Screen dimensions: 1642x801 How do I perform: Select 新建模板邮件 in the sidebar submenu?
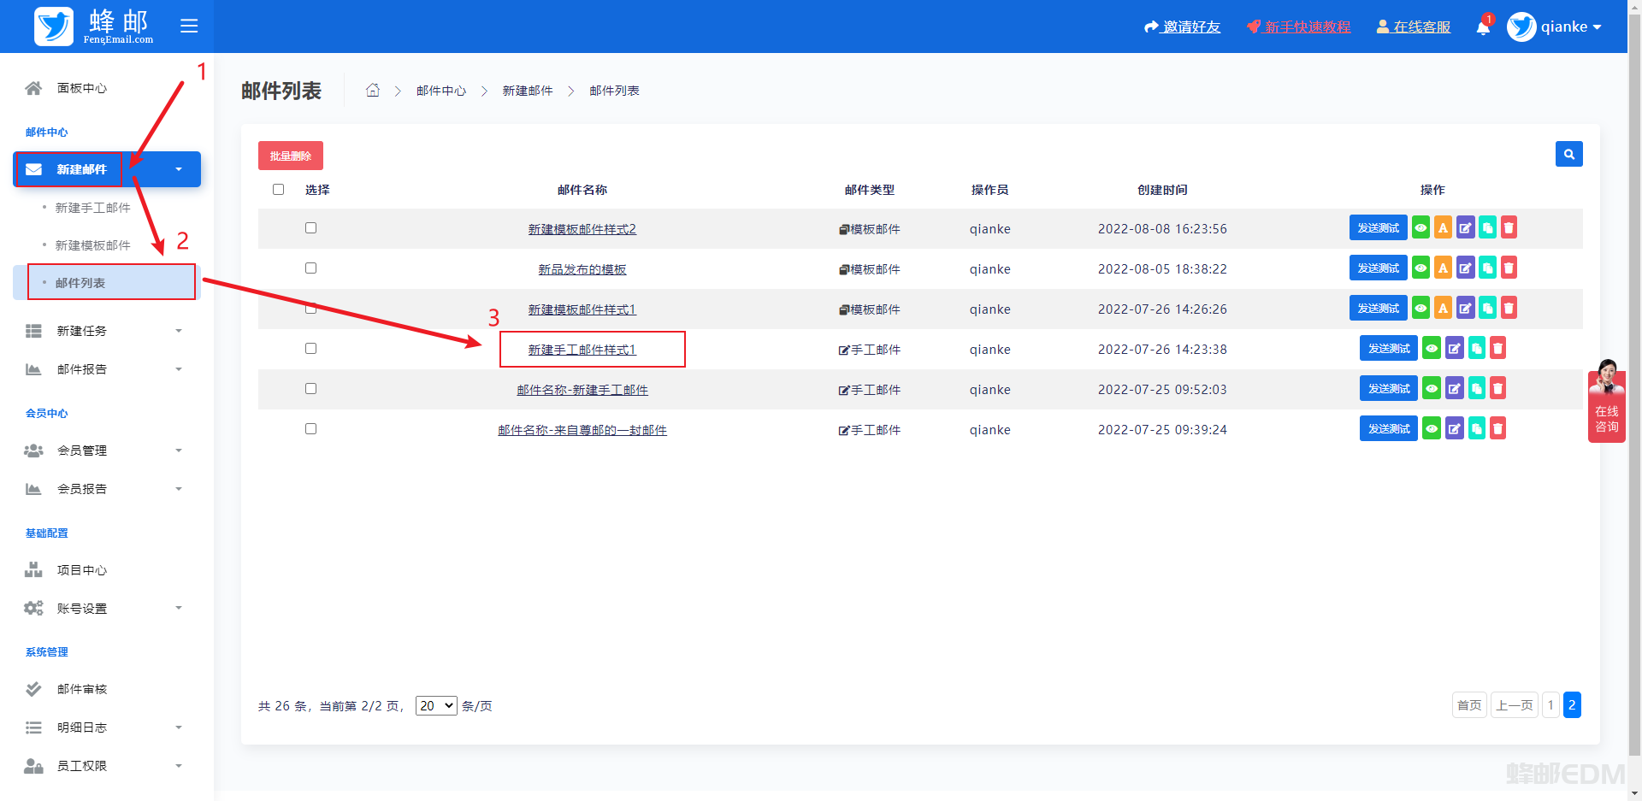[92, 245]
